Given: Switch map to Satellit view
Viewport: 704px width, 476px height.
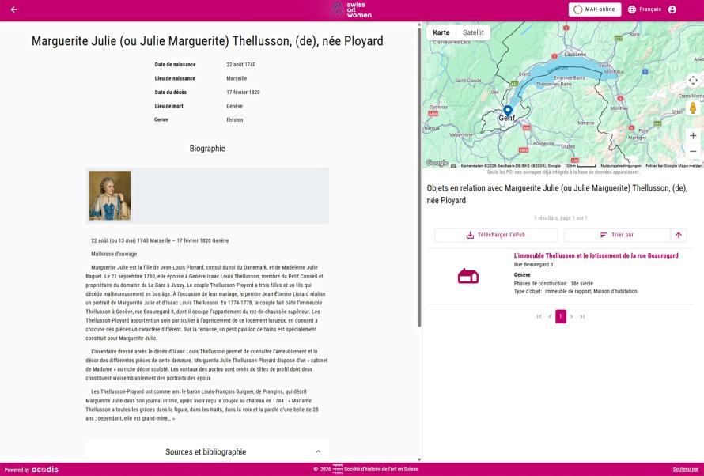Looking at the screenshot, I should (x=473, y=32).
